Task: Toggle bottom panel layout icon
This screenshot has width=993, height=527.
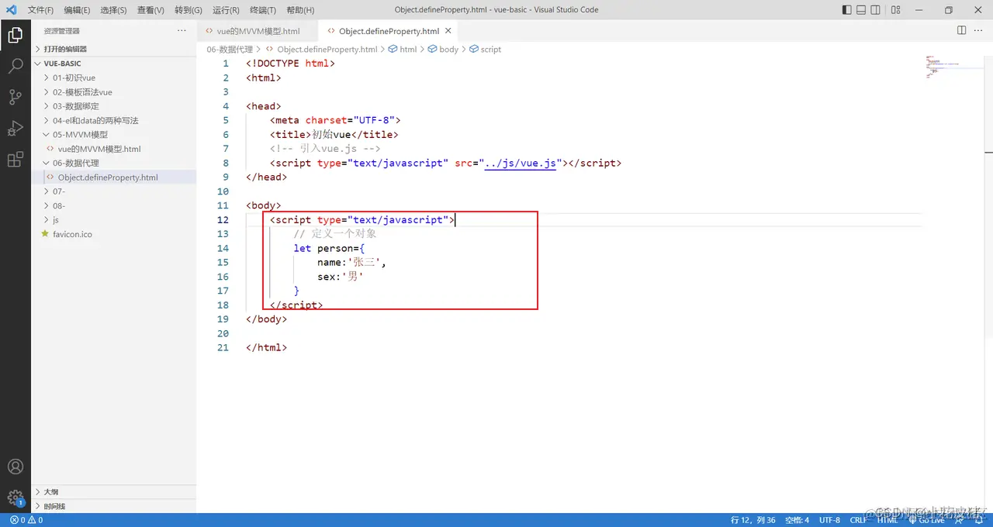Action: click(861, 10)
